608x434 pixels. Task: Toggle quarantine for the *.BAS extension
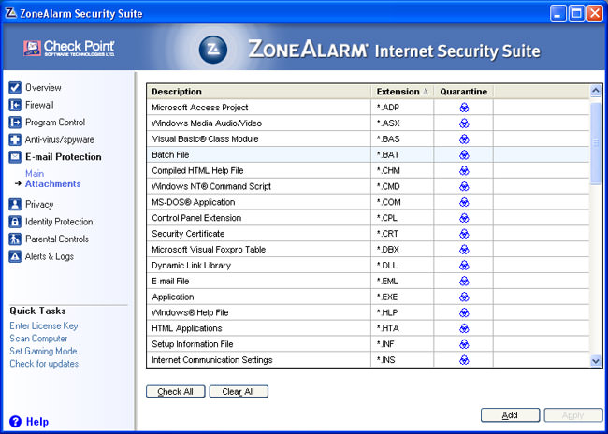[x=464, y=138]
